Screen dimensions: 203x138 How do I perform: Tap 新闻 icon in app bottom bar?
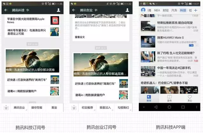point(149,98)
